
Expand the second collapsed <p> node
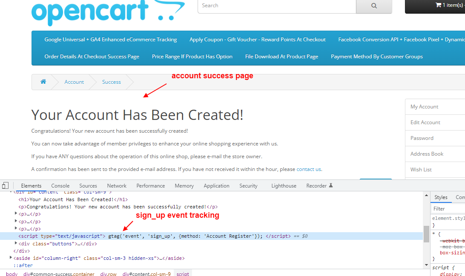click(16, 221)
